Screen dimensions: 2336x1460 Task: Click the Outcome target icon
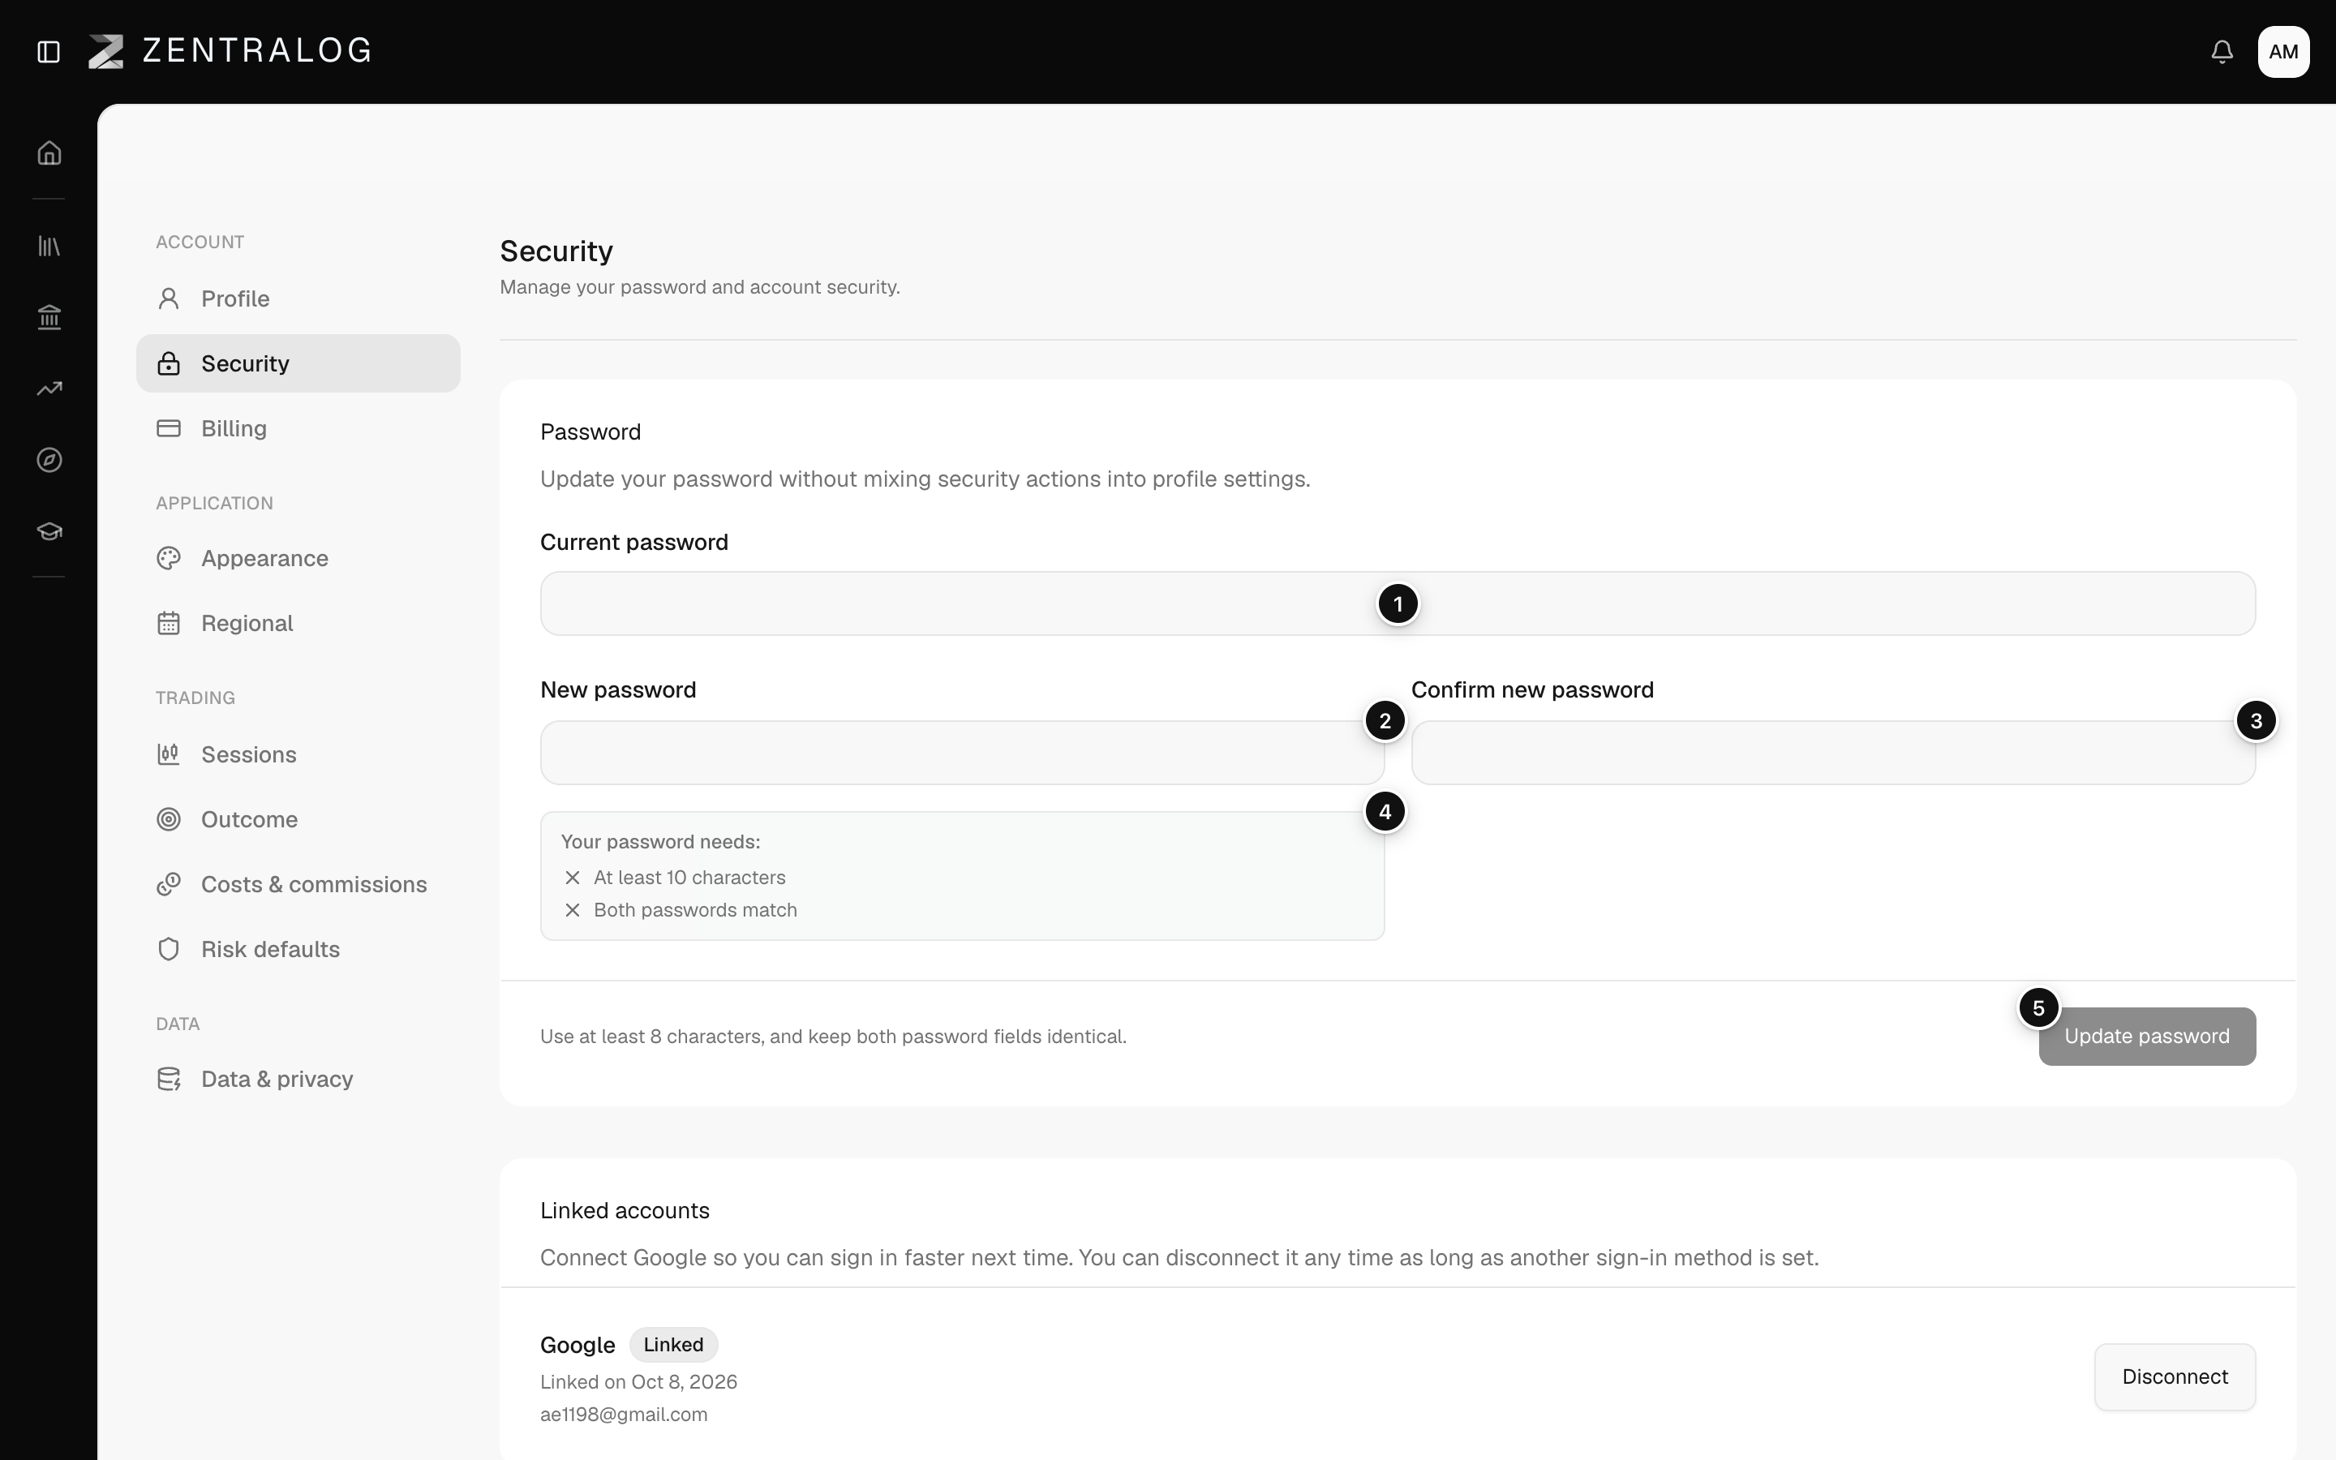pyautogui.click(x=169, y=819)
